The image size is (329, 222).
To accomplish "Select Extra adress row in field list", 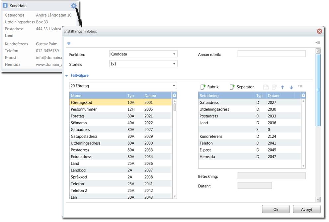I will coord(121,157).
